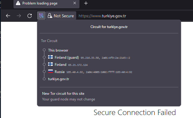
Task: Go back to the previous page
Action: [8, 16]
